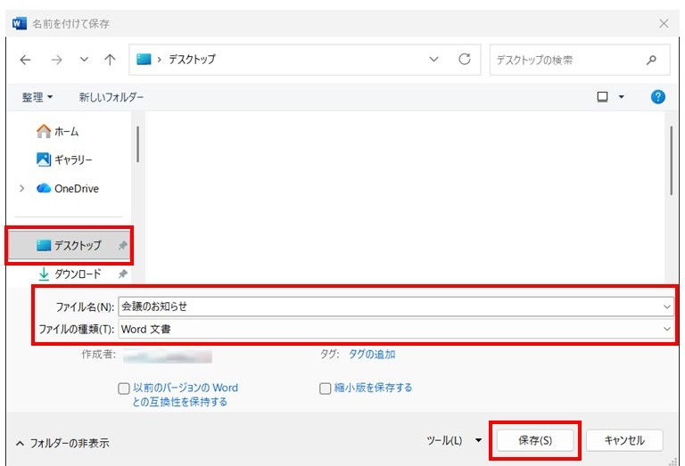The width and height of the screenshot is (685, 466).
Task: Enable 以前のバージョンの Word compatibility checkbox
Action: click(x=124, y=388)
